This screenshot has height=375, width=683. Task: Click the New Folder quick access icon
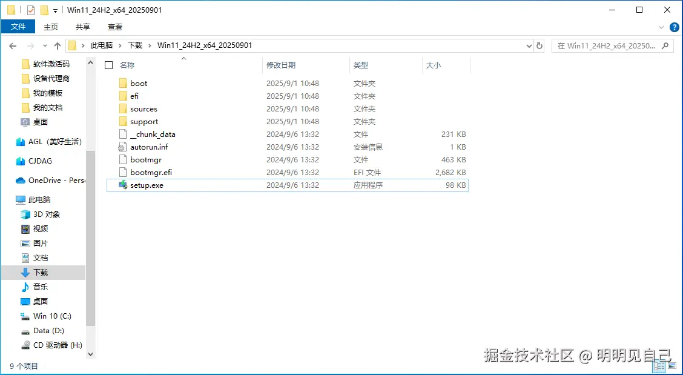pyautogui.click(x=44, y=10)
